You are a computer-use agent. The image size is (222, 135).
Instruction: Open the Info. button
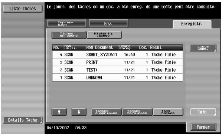click(203, 112)
